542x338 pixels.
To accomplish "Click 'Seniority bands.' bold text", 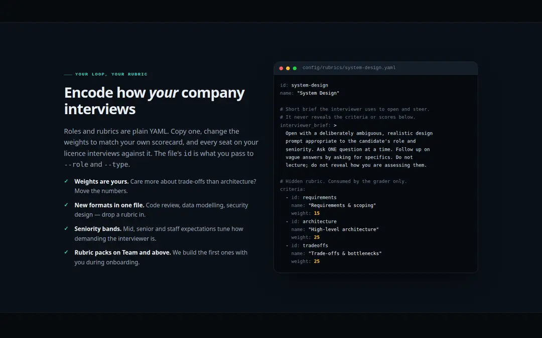I will click(x=98, y=229).
